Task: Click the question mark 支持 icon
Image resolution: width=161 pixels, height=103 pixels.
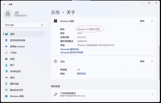Action: [55, 61]
